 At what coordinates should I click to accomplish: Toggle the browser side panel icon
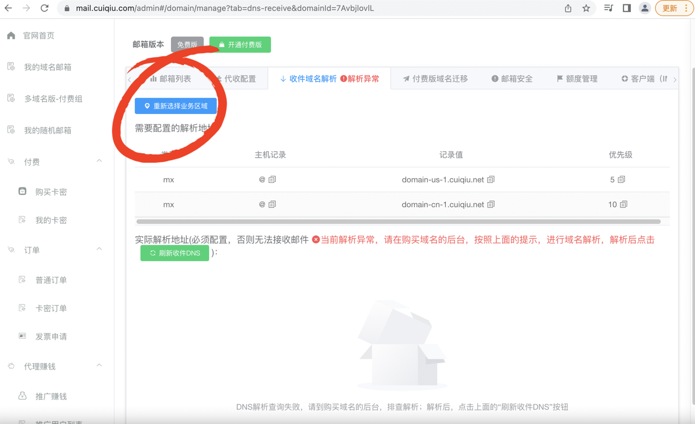tap(627, 8)
